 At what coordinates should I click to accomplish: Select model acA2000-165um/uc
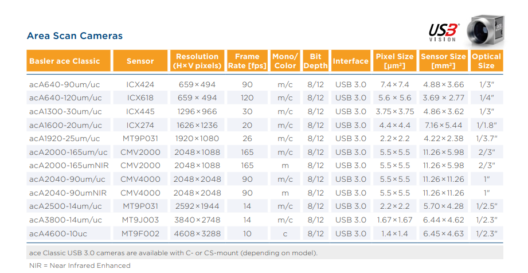click(68, 152)
